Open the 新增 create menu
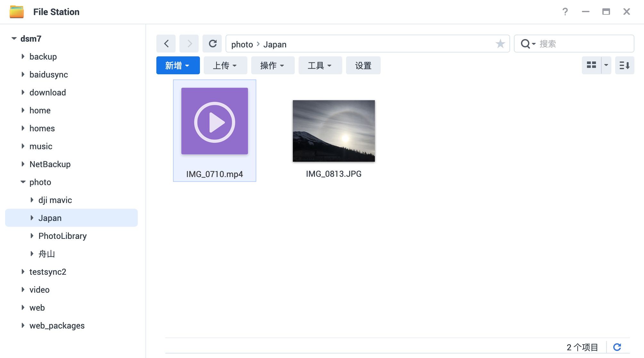 178,65
